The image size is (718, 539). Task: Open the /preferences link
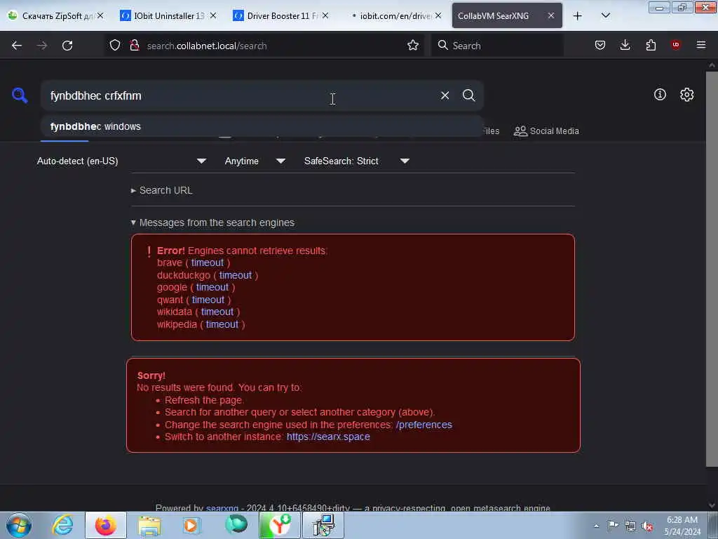(424, 425)
